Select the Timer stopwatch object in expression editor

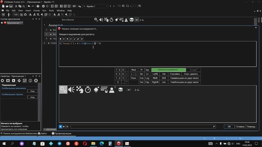tap(88, 90)
